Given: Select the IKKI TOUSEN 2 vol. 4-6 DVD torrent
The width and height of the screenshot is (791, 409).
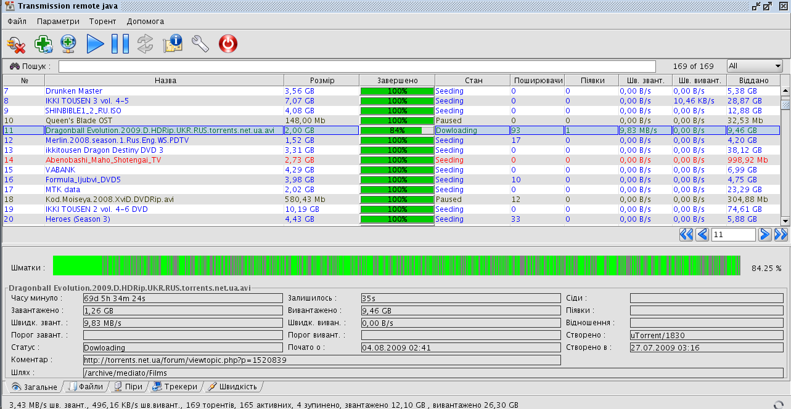Looking at the screenshot, I should click(x=391, y=209).
